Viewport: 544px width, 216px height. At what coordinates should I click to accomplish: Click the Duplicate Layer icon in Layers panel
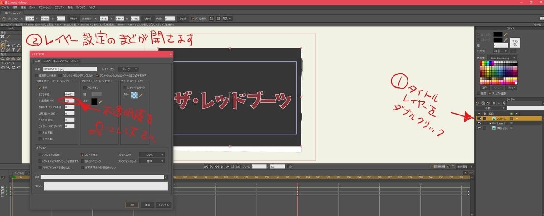(483, 103)
